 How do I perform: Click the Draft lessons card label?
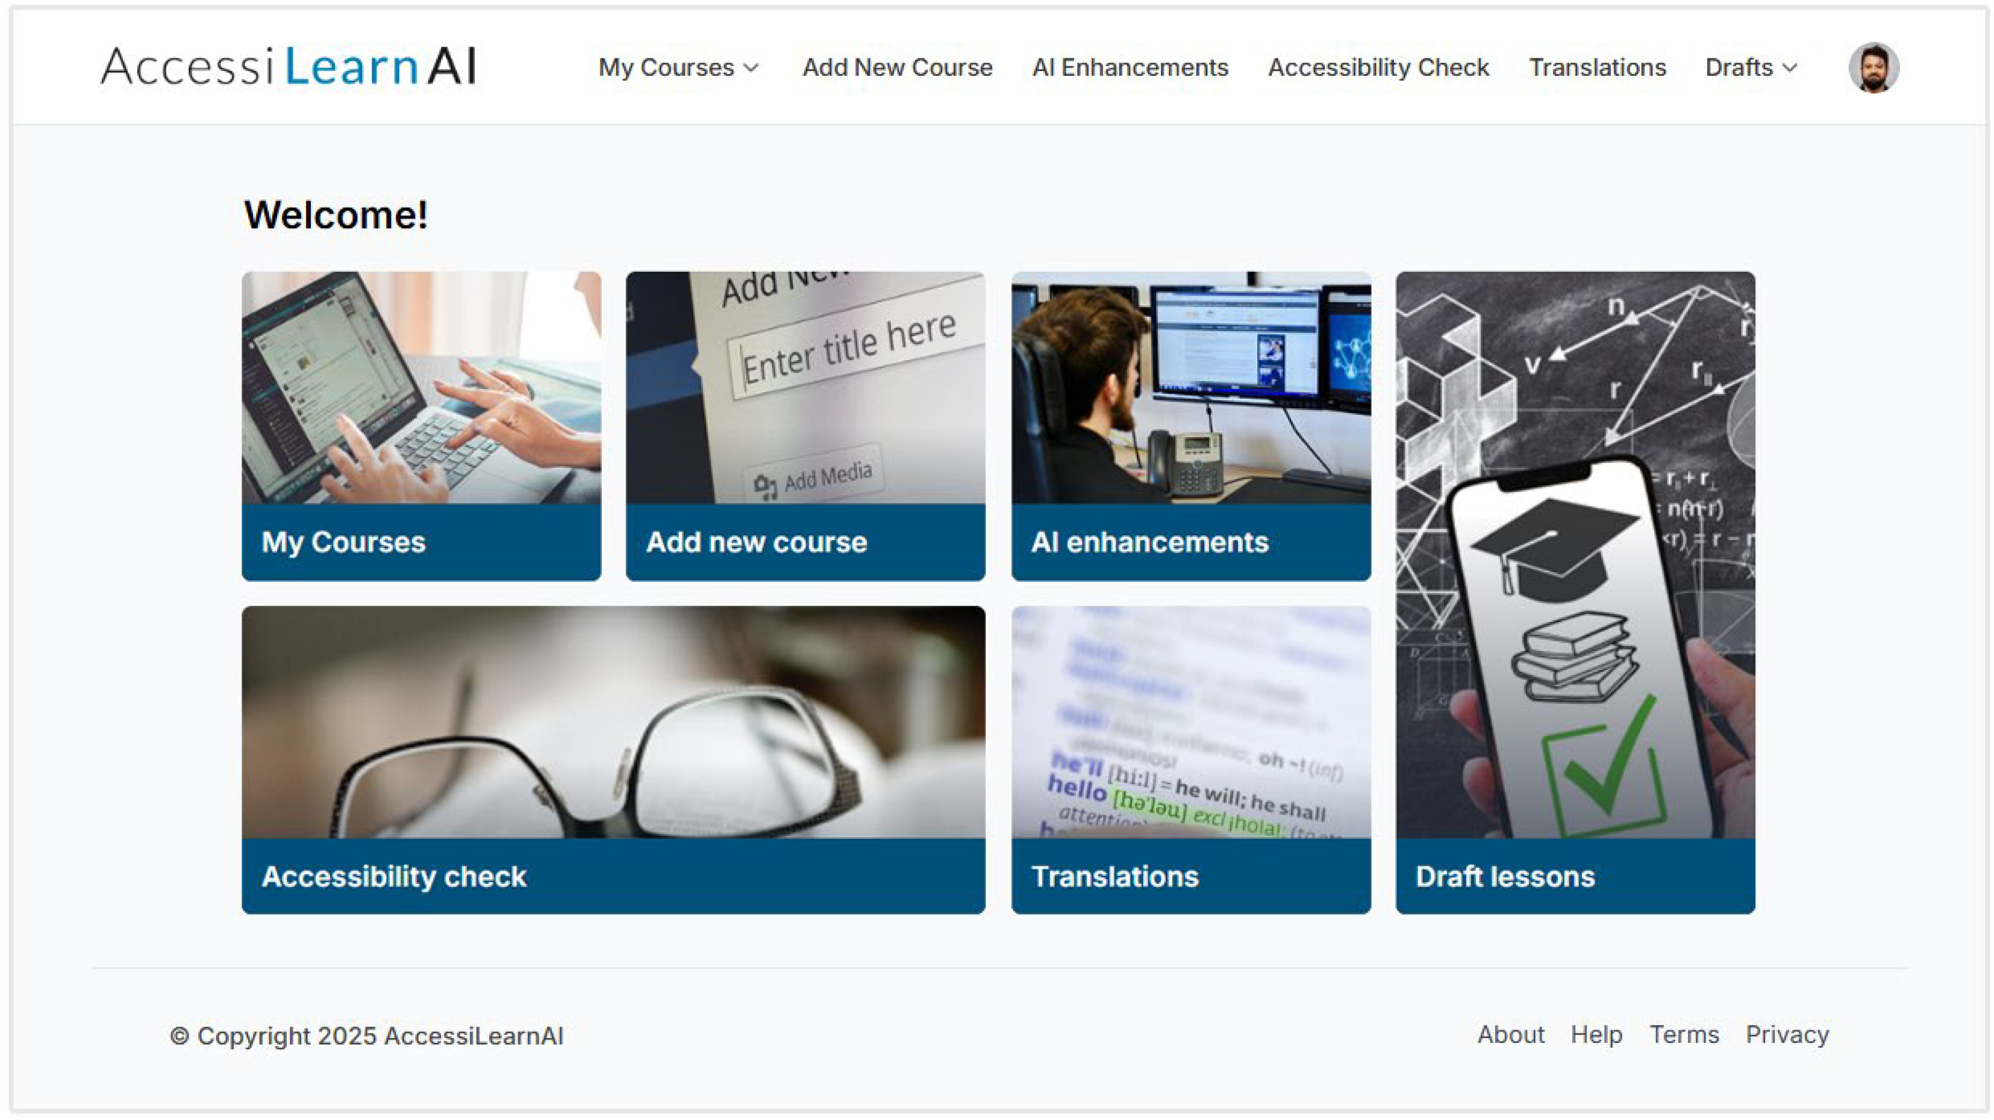click(x=1505, y=876)
